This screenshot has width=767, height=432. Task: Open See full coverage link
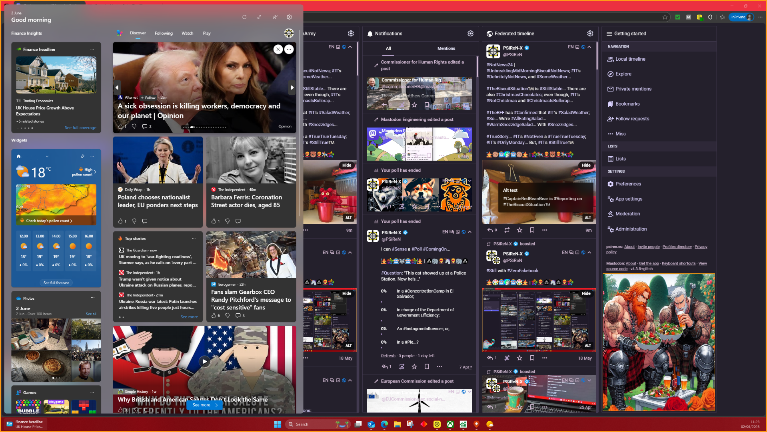point(80,128)
